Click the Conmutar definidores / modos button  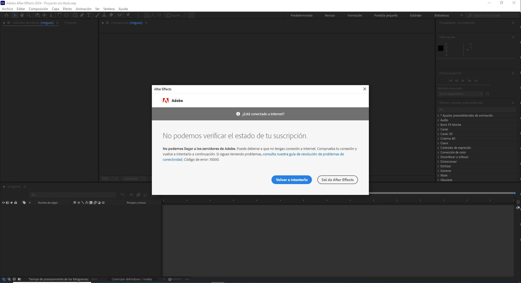(x=132, y=279)
